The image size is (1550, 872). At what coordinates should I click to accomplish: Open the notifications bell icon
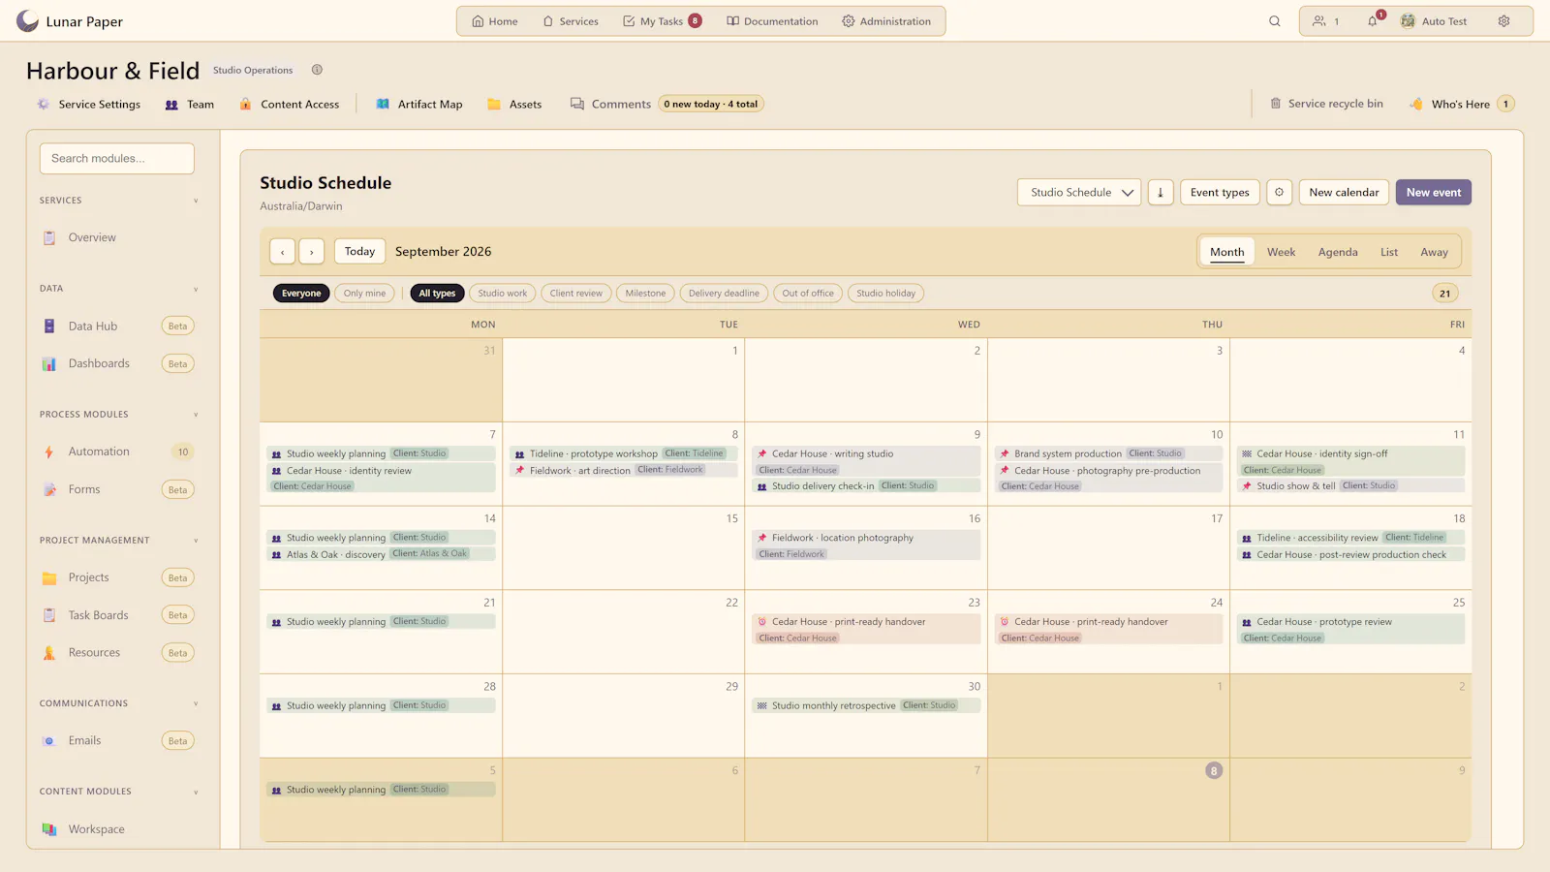(x=1373, y=21)
